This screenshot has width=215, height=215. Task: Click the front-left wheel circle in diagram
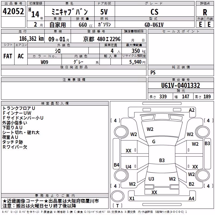click(121, 132)
